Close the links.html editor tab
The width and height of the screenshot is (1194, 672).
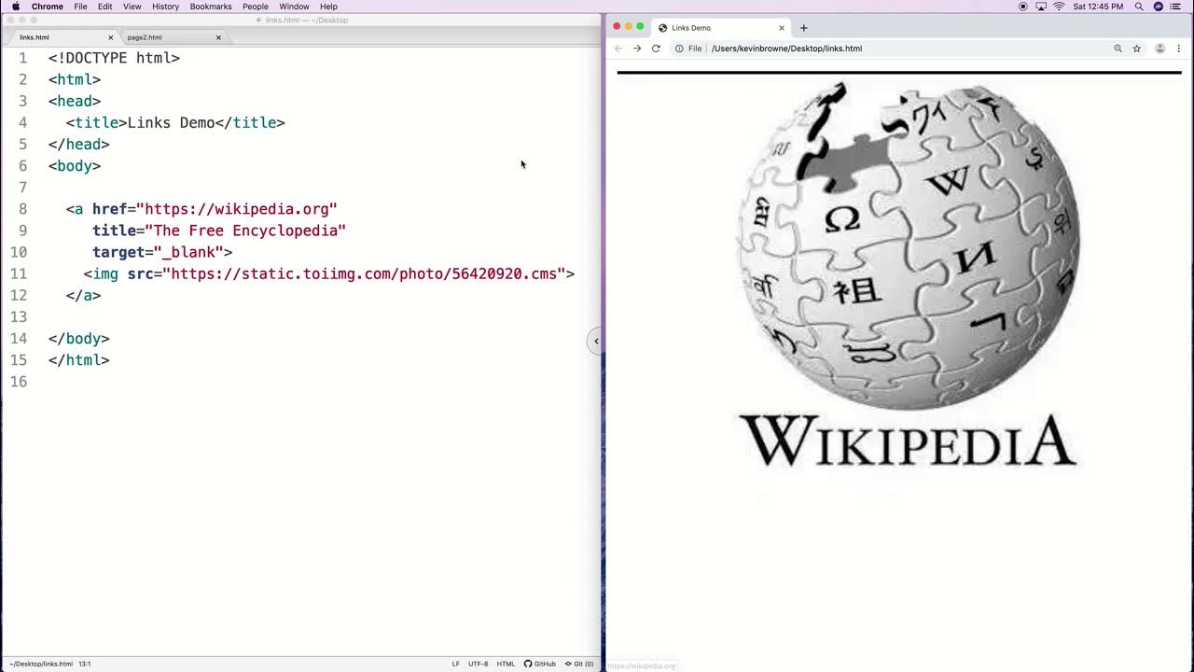tap(110, 37)
